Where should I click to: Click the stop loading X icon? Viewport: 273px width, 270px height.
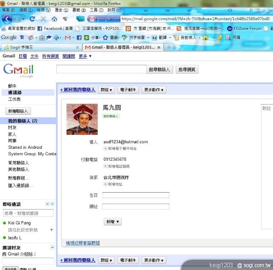pos(44,19)
